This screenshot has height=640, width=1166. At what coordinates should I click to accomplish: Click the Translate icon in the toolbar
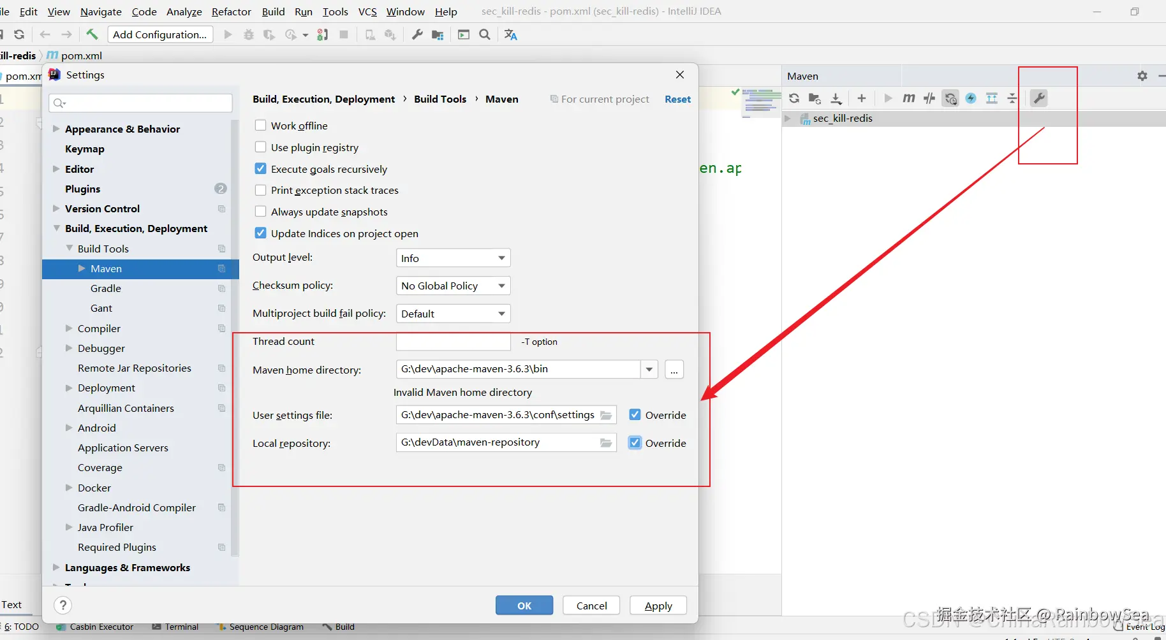click(x=511, y=34)
